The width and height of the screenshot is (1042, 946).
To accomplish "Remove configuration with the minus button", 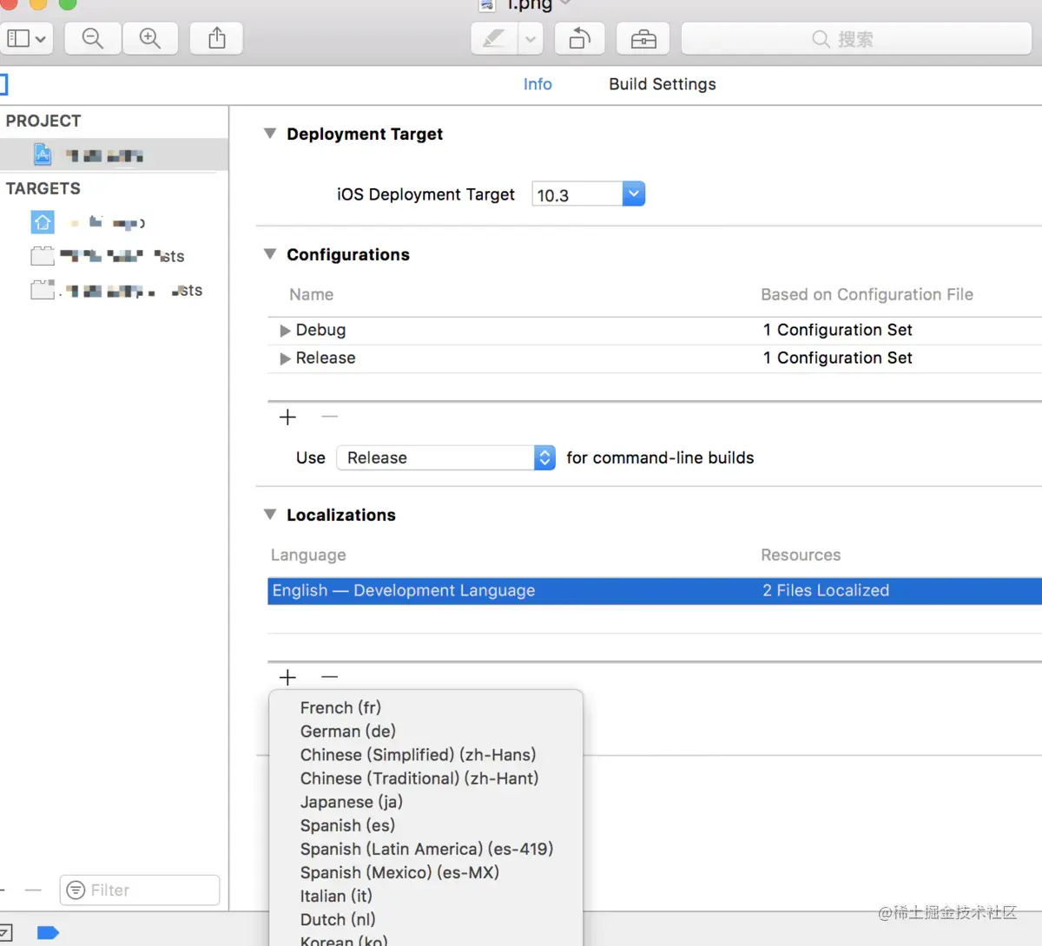I will tap(329, 417).
